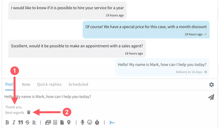Viewport: 219px width, 128px height.
Task: Toggle italic text formatting
Action: tap(14, 123)
